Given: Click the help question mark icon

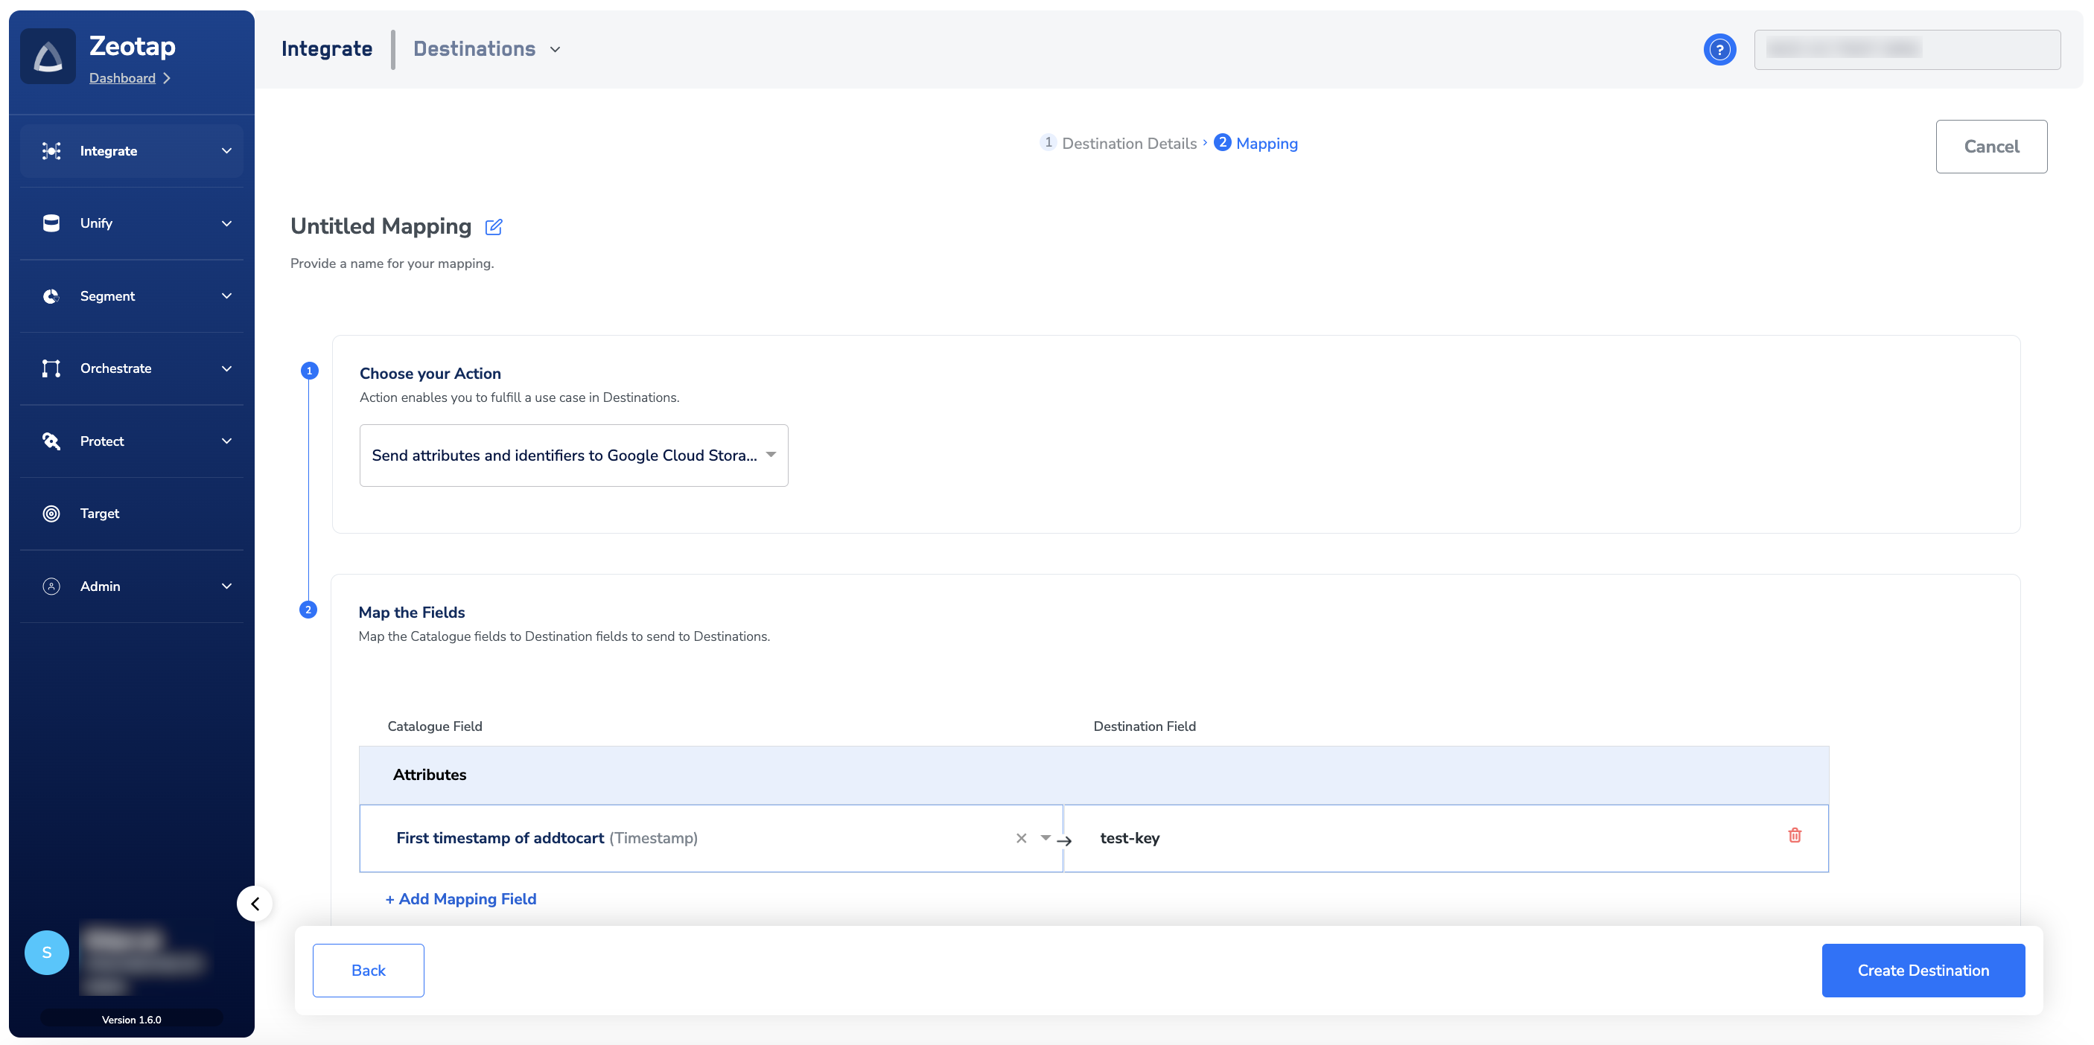Looking at the screenshot, I should click(x=1719, y=50).
